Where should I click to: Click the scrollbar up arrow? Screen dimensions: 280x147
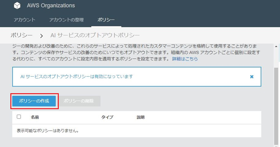[276, 46]
